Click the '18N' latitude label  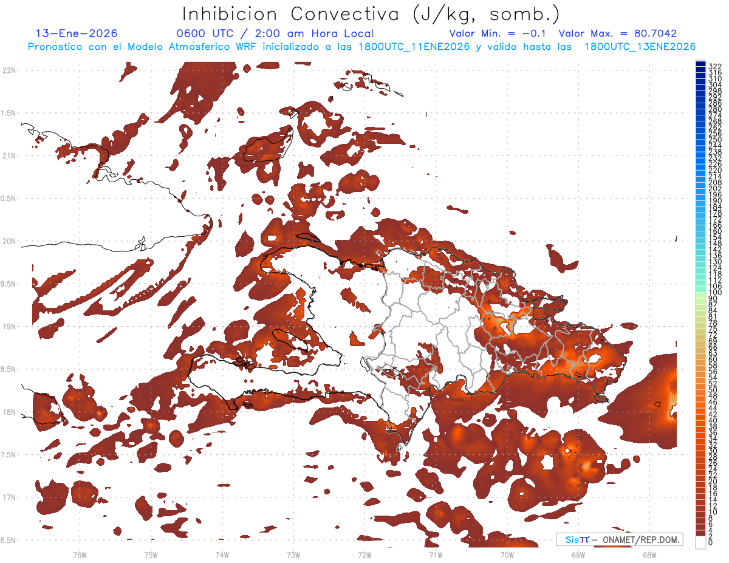point(10,412)
